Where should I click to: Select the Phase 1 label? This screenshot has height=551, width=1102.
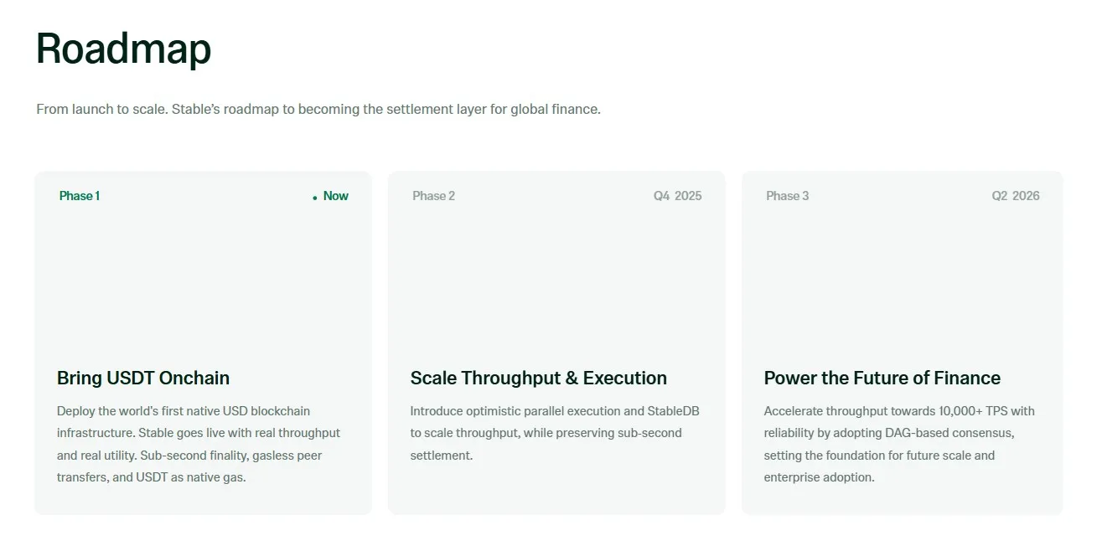pos(80,196)
